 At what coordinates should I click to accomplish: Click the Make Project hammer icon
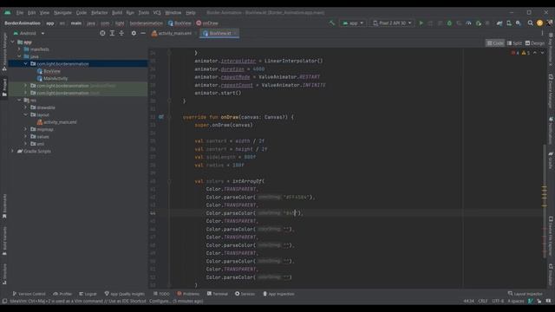331,23
